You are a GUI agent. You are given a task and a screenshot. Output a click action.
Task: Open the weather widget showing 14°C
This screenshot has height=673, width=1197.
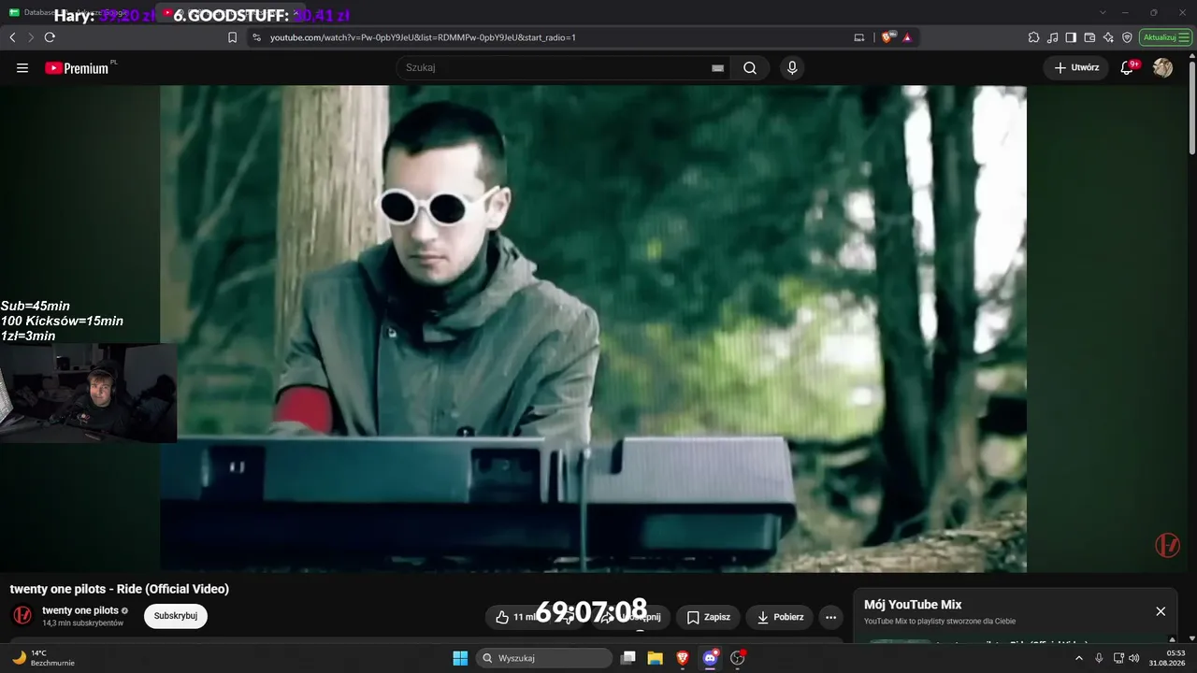pos(43,658)
